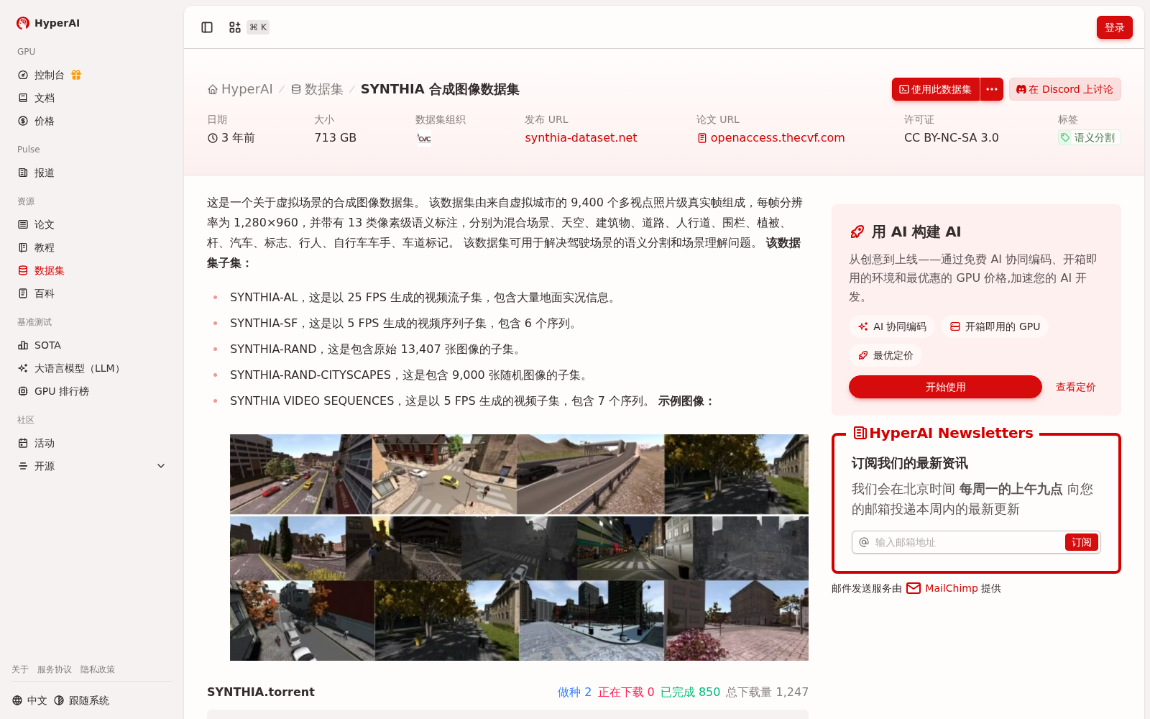
Task: Go to 数据集 breadcrumb
Action: click(x=317, y=89)
